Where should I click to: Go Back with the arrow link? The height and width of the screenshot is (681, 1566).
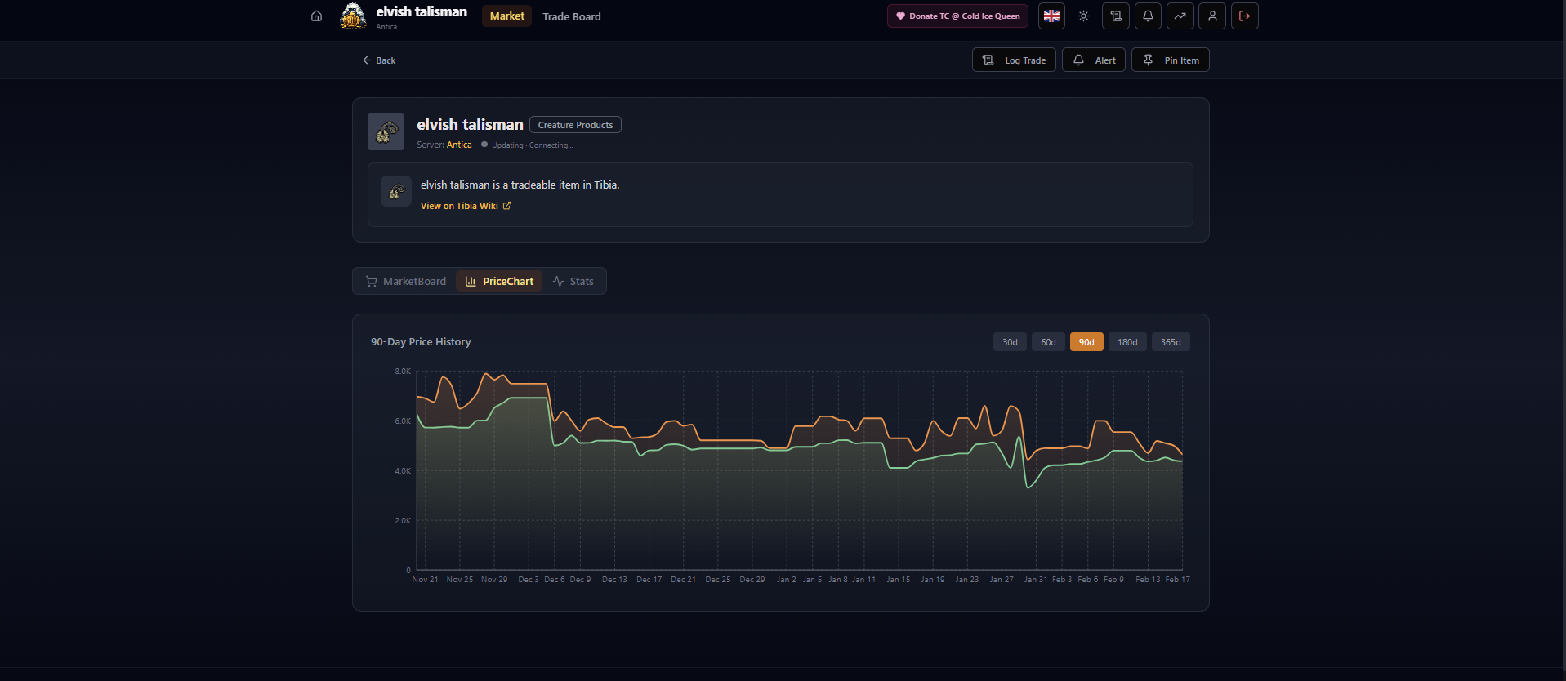(x=379, y=60)
